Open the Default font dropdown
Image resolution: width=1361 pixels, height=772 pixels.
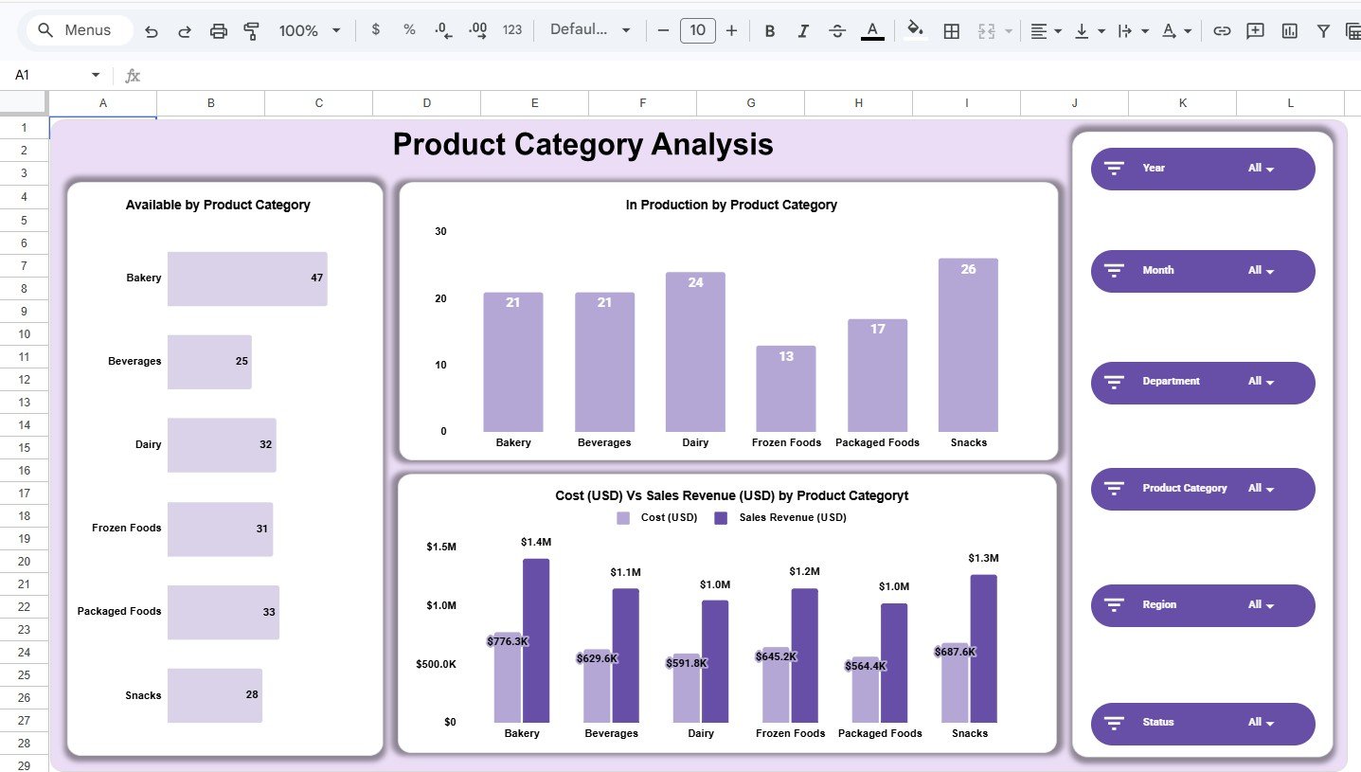590,30
